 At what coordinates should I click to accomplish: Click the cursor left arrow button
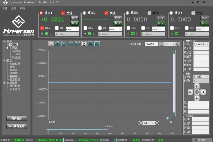pos(191,92)
